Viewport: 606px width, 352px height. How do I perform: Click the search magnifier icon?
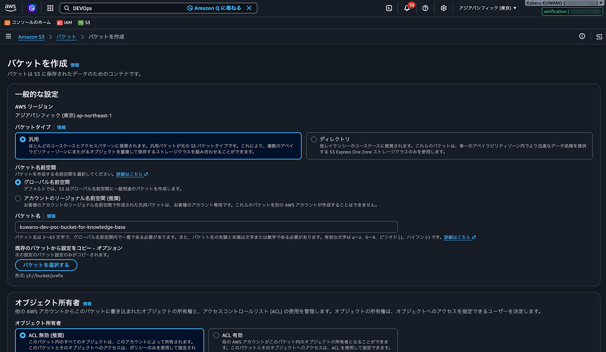point(67,8)
